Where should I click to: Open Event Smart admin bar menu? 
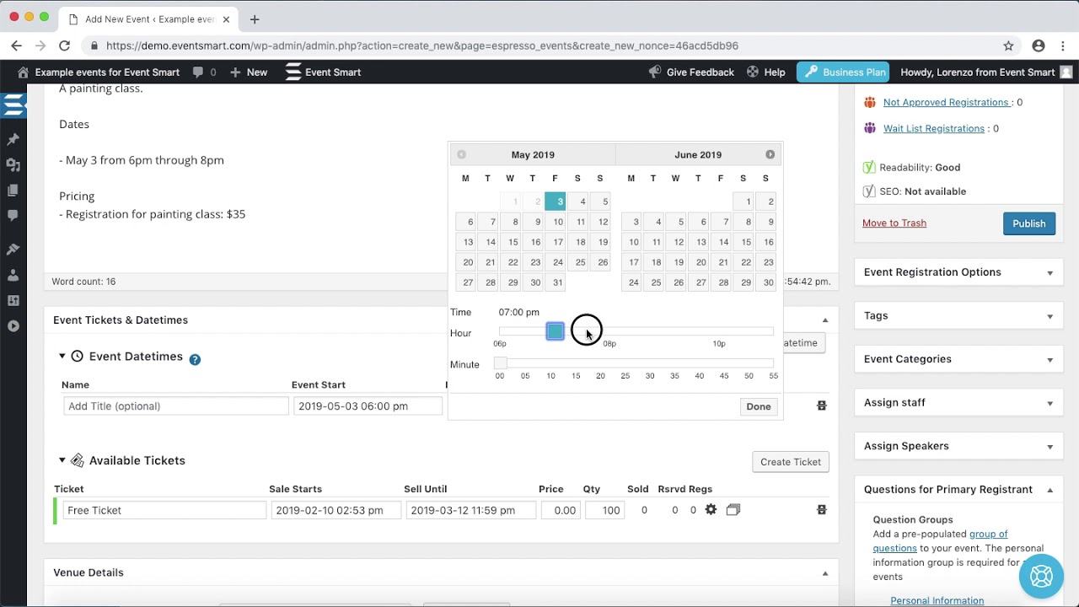(x=323, y=73)
